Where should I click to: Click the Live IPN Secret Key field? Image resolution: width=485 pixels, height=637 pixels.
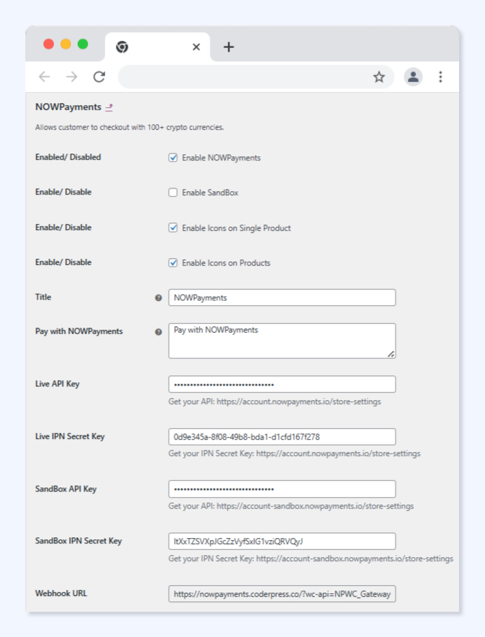click(281, 437)
